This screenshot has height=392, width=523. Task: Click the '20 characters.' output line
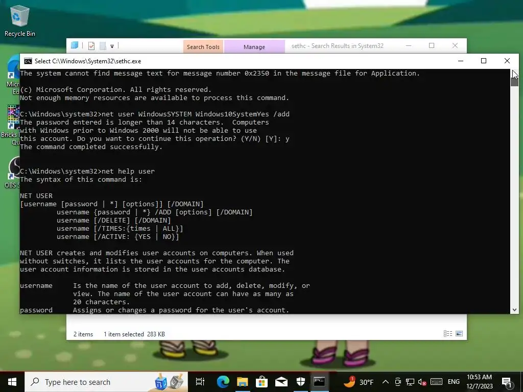pos(101,302)
